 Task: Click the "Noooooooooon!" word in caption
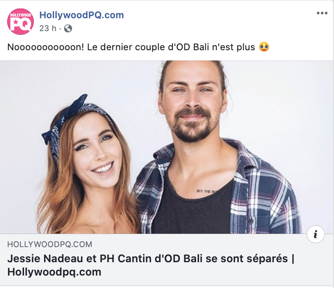45,47
